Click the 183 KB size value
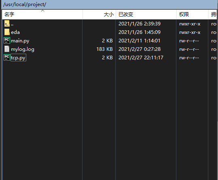The height and width of the screenshot is (180, 218). (104, 49)
